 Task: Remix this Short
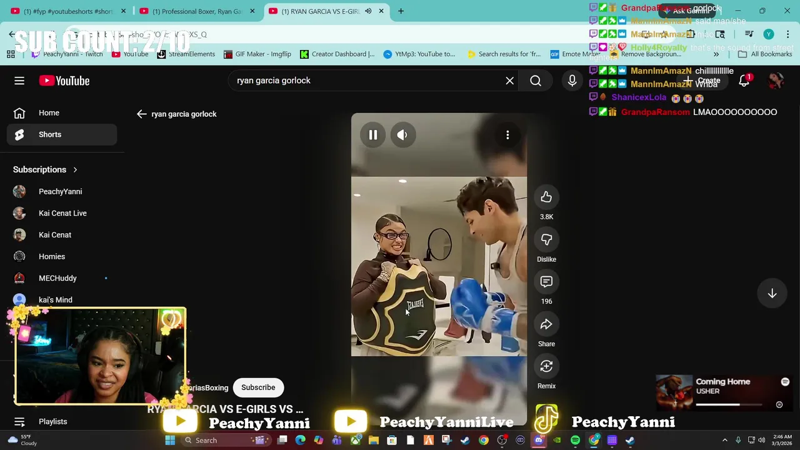pyautogui.click(x=546, y=366)
